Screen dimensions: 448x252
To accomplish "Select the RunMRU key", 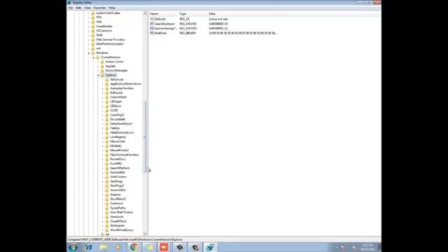I will pyautogui.click(x=115, y=164).
